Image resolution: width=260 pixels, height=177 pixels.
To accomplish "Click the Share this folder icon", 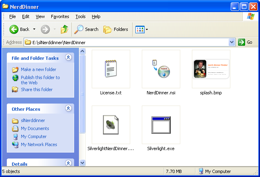I will [x=15, y=90].
